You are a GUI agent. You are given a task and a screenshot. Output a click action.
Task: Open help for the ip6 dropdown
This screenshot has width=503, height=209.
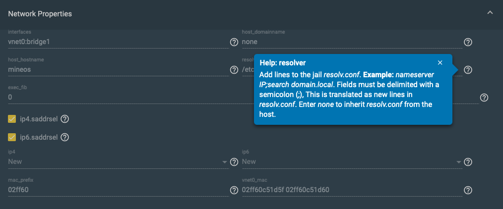468,162
